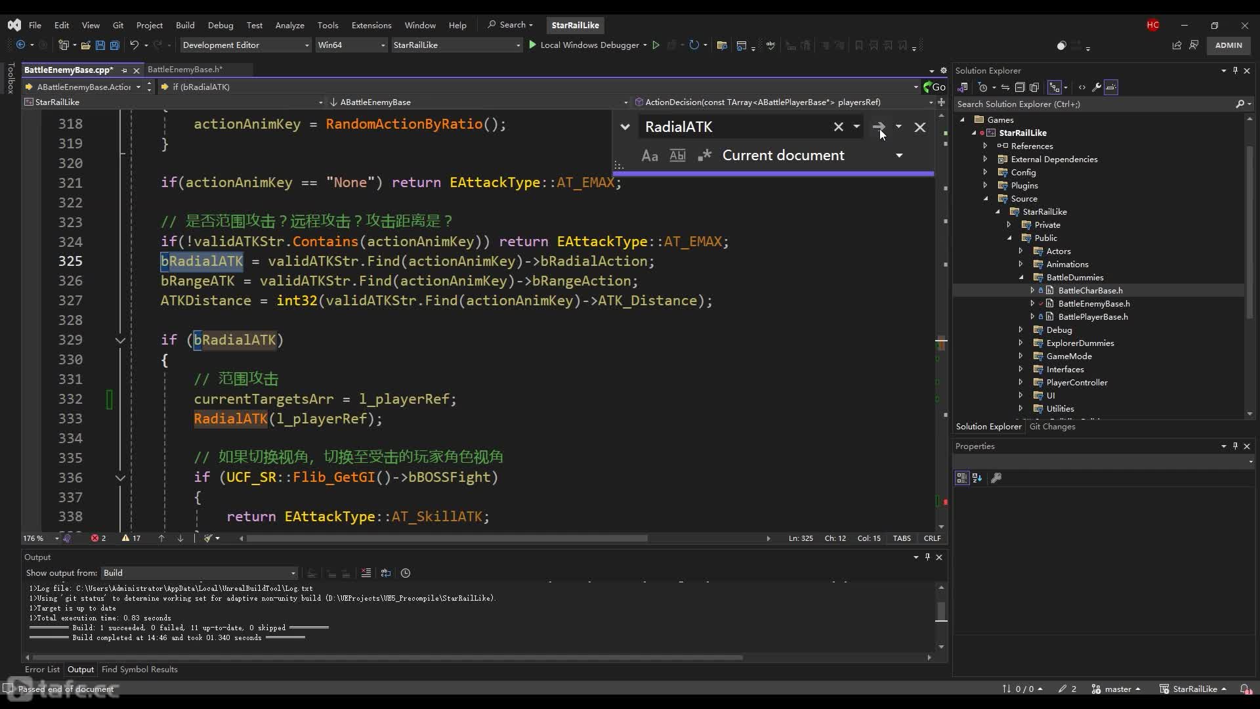
Task: Clear the RadialATK search text
Action: 838,127
